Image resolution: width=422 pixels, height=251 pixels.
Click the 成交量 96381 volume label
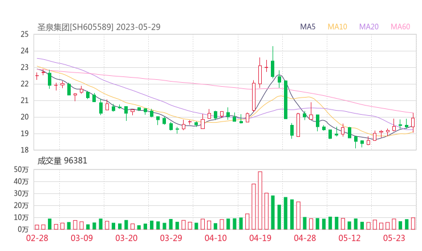(62, 161)
